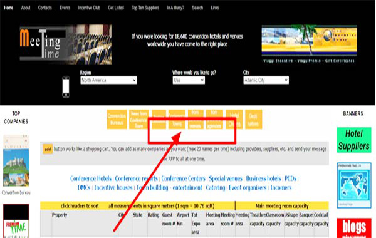This screenshot has width=376, height=238.
Task: Expand the City dropdown showing Atlantic City
Action: 266,80
